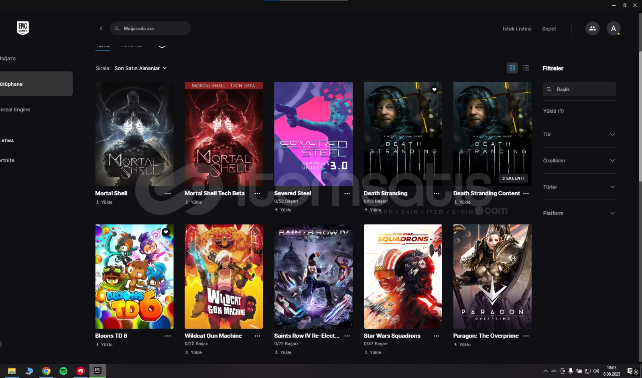Open more options for Death Stranding
Image resolution: width=642 pixels, height=378 pixels.
click(x=437, y=194)
